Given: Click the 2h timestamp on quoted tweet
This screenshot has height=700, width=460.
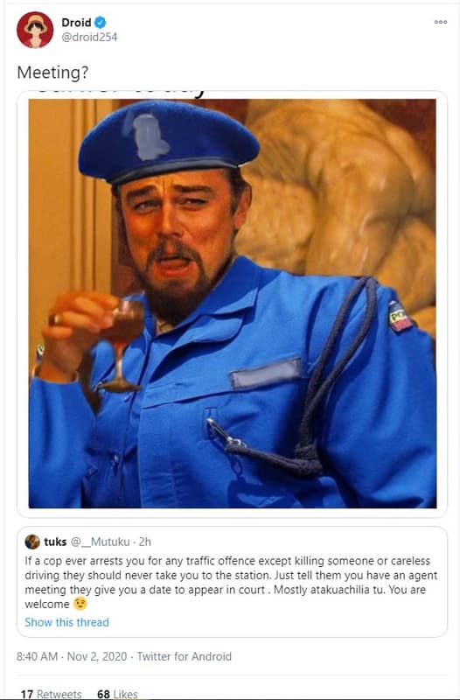Looking at the screenshot, I should [145, 542].
